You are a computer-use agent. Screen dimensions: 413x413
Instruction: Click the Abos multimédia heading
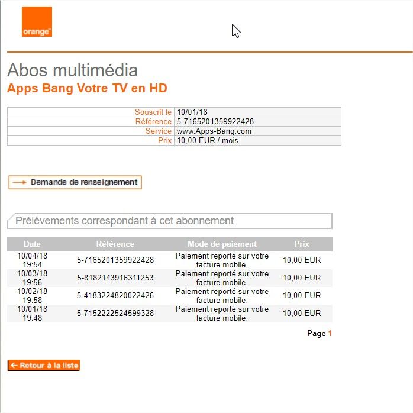[72, 70]
